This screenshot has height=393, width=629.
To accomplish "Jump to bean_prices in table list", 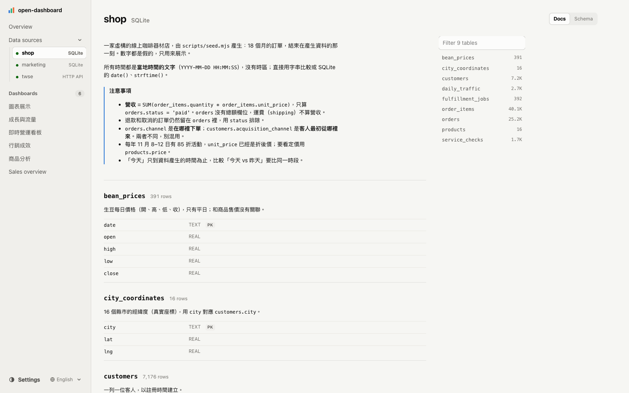I will click(x=482, y=58).
